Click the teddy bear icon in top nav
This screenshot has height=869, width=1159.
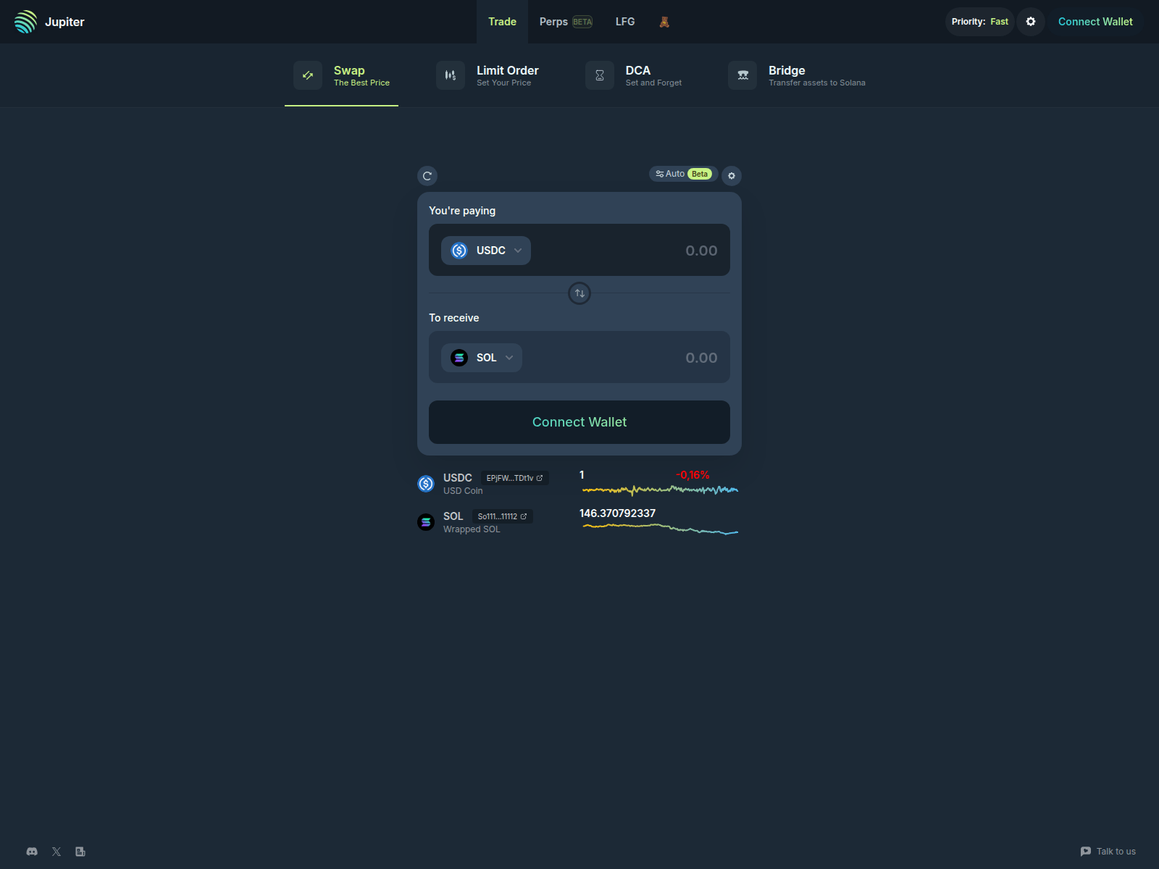(664, 22)
